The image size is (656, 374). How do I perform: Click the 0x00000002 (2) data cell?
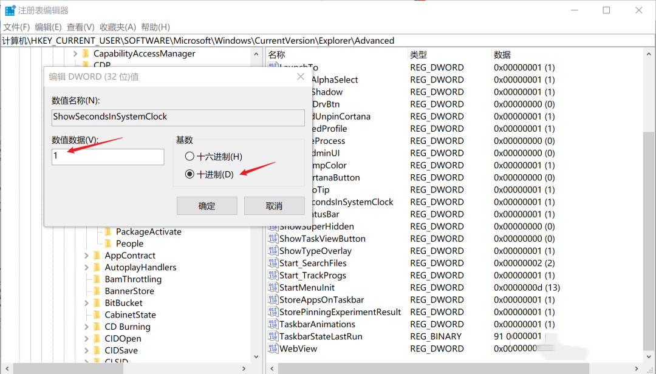[524, 263]
